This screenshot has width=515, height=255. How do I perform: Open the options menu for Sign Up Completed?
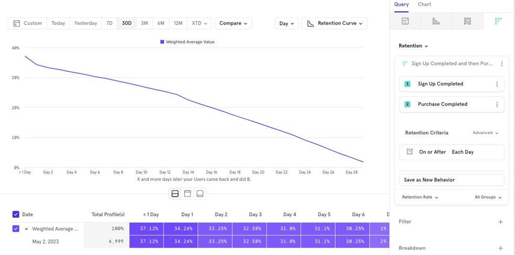point(497,84)
